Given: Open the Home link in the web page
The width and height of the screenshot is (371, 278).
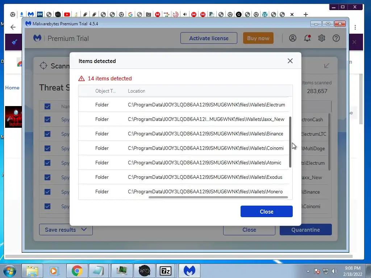Looking at the screenshot, I should pyautogui.click(x=12, y=88).
